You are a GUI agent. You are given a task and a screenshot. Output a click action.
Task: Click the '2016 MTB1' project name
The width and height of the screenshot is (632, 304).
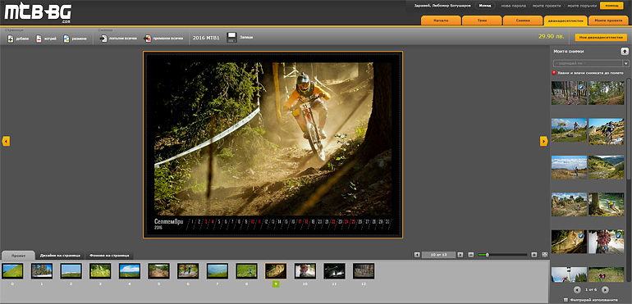pos(206,38)
